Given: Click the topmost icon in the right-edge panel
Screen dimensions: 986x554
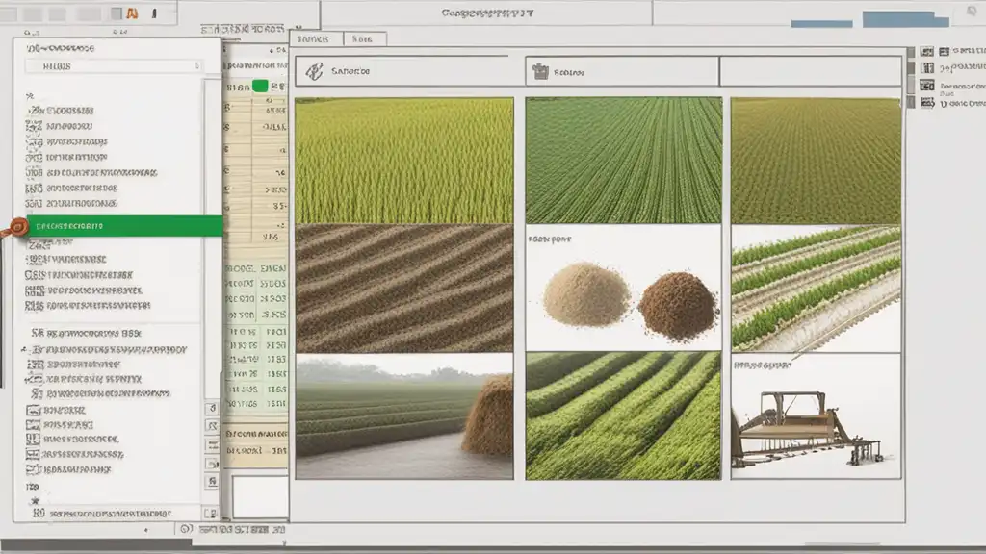Looking at the screenshot, I should coord(927,52).
